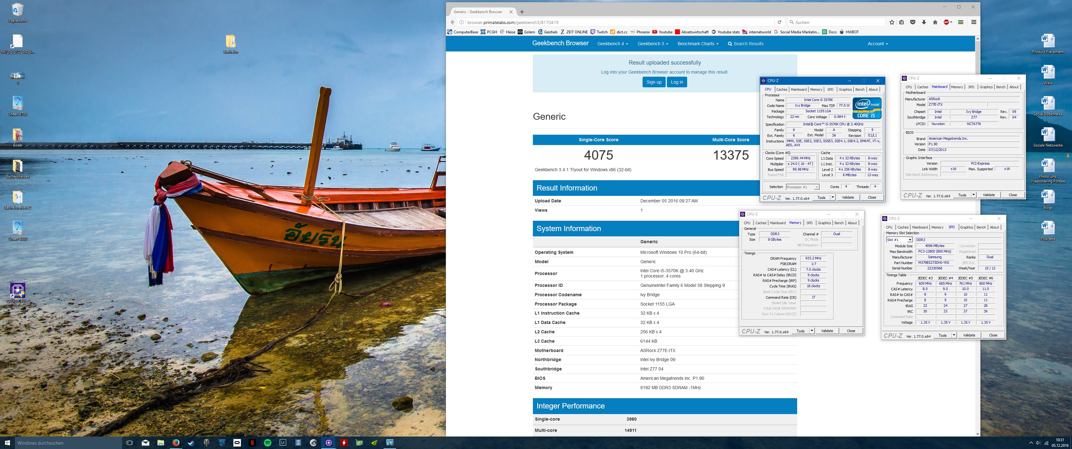This screenshot has width=1072, height=449.
Task: Open File Explorer from the taskbar
Action: [160, 443]
